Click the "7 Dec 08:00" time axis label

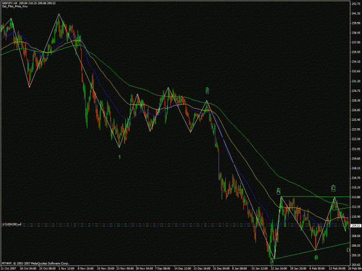tap(163, 269)
